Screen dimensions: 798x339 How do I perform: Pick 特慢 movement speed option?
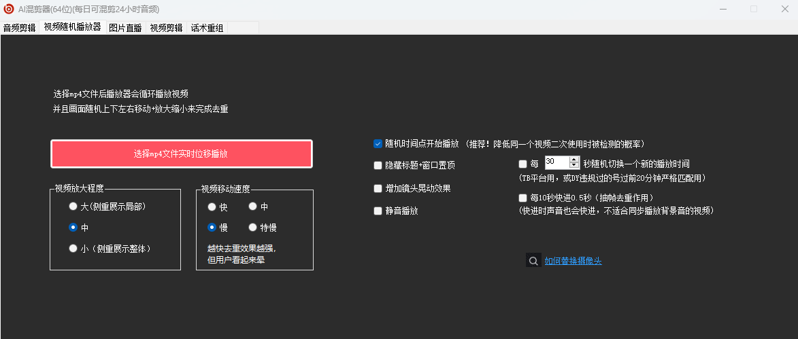click(253, 228)
